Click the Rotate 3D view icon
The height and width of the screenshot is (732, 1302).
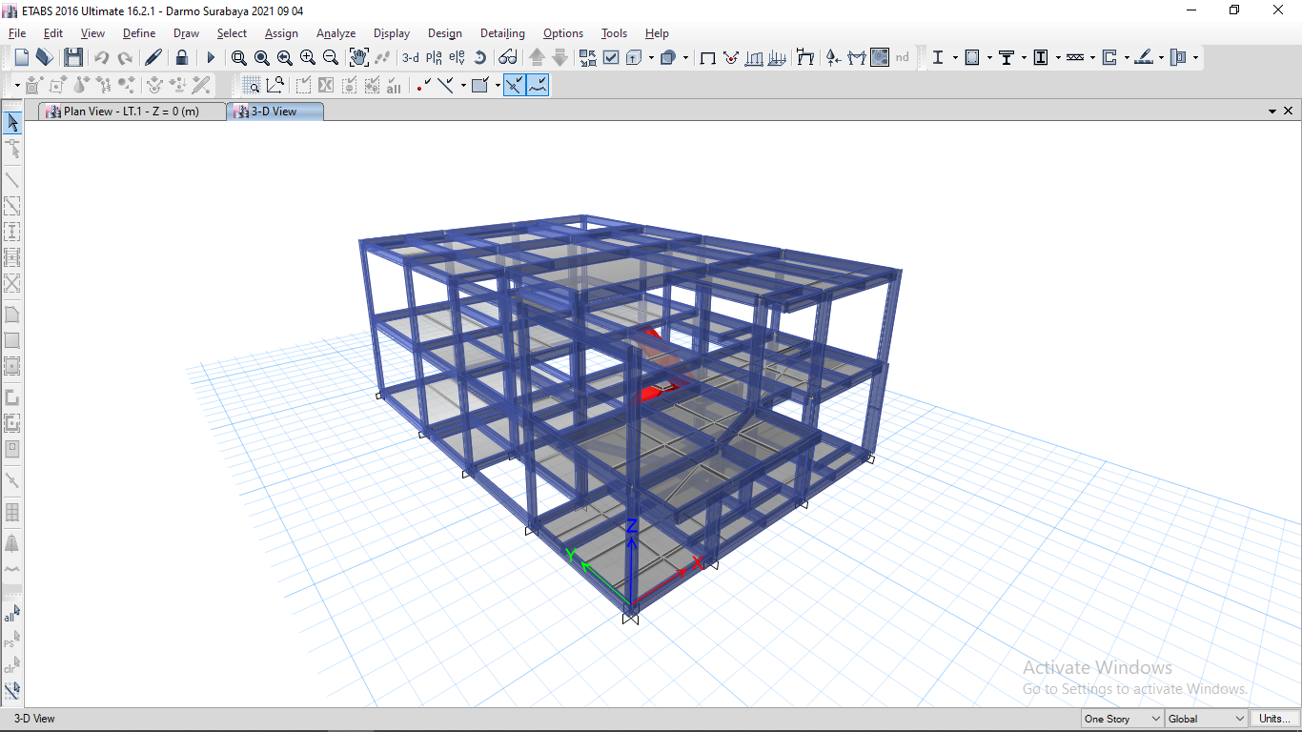pyautogui.click(x=480, y=57)
